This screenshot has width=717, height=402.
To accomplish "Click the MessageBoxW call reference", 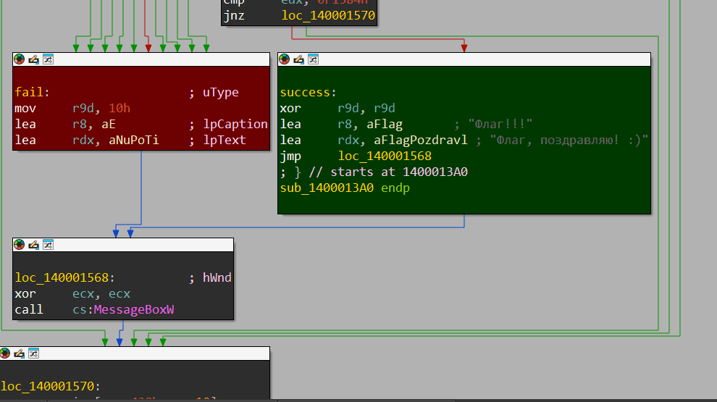I will click(138, 310).
